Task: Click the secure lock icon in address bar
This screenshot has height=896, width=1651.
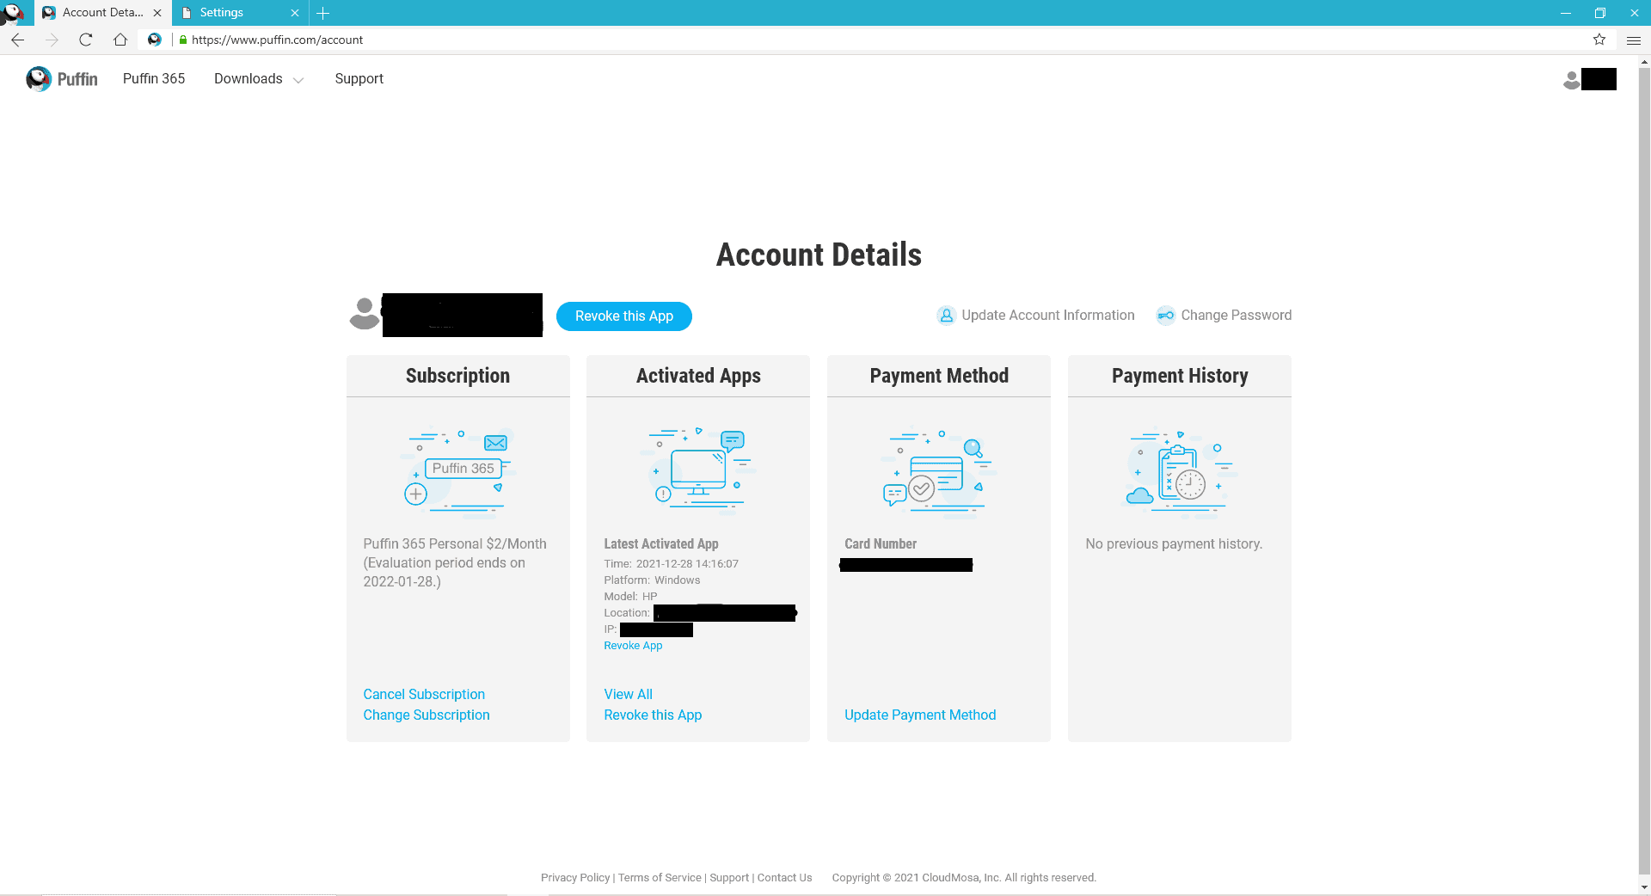Action: 182,40
